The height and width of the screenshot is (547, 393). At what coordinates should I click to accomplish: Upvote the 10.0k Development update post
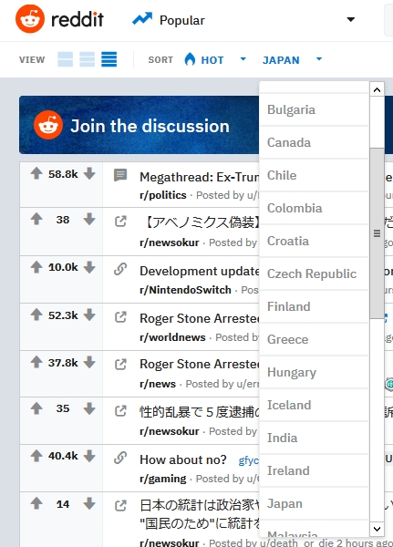click(x=36, y=267)
